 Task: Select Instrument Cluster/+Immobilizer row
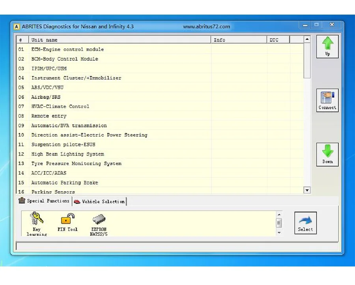160,78
